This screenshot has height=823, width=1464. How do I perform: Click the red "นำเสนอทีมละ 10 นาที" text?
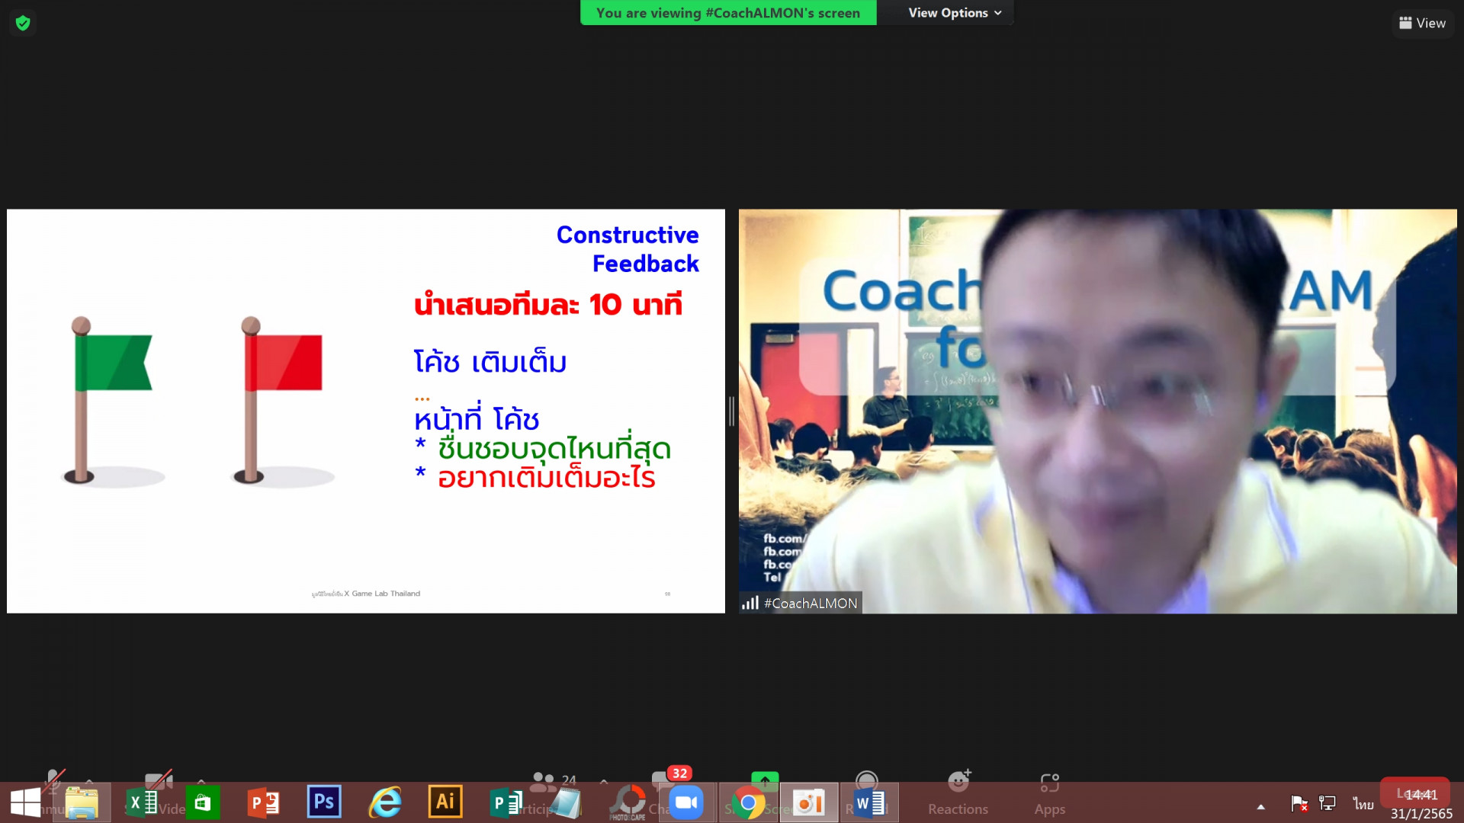coord(548,305)
